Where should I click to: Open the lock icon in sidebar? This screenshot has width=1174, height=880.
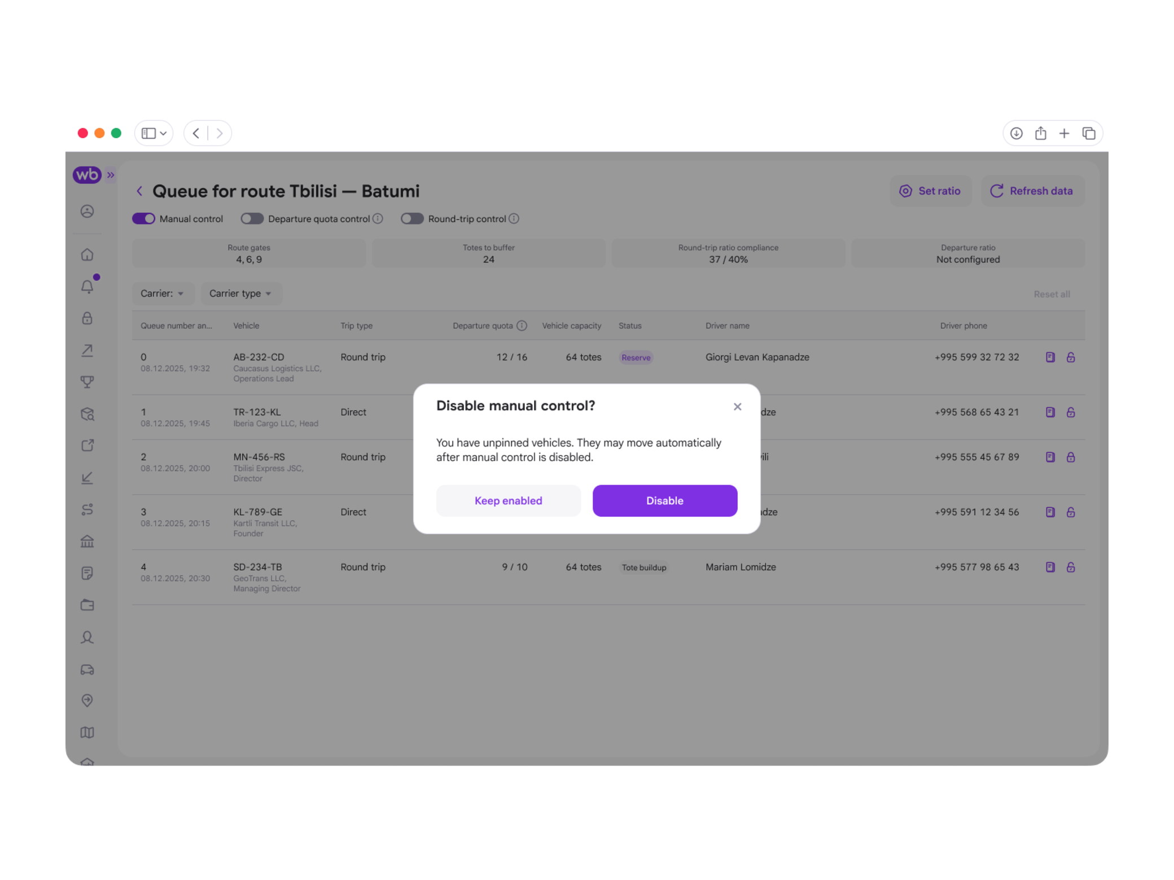[x=87, y=319]
